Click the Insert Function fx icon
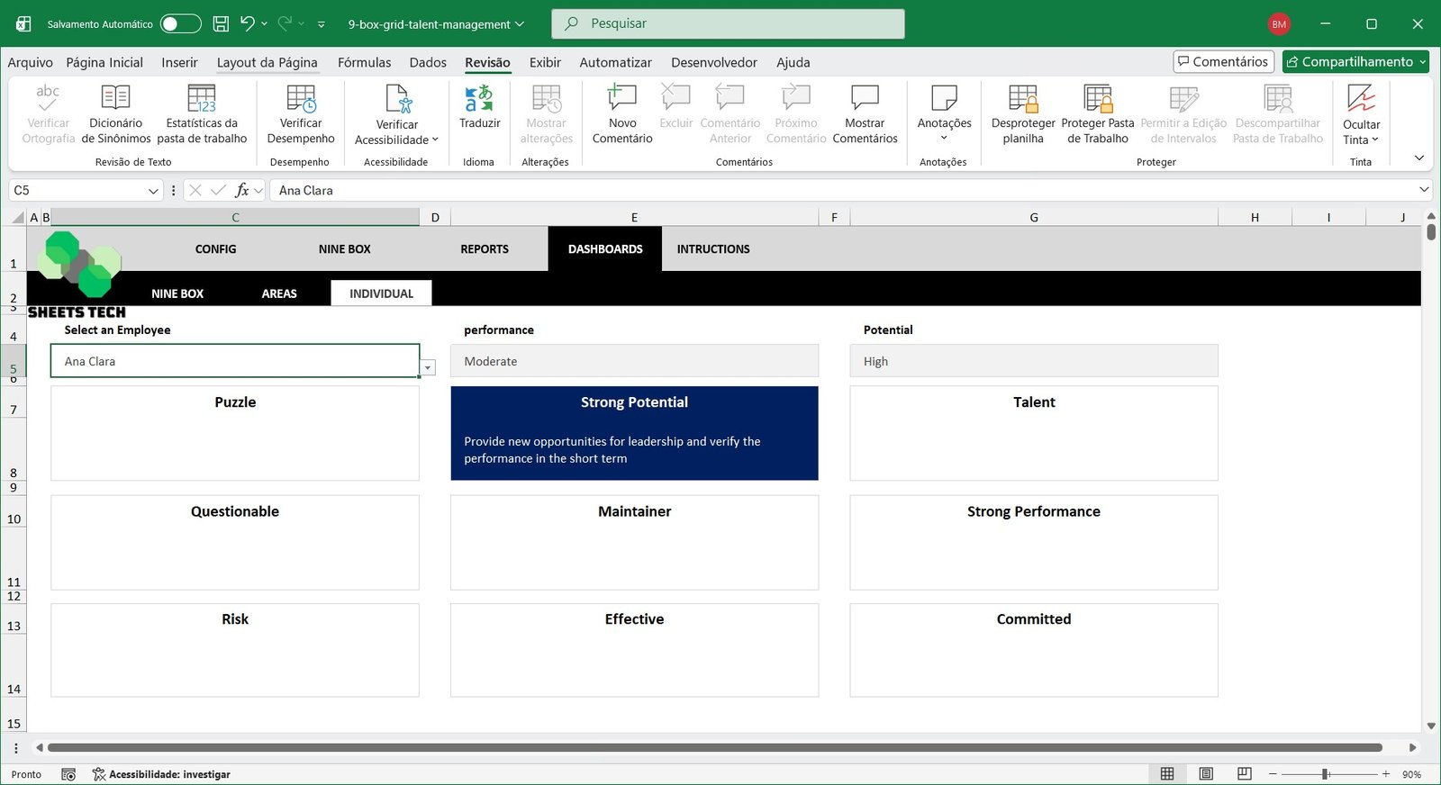This screenshot has width=1441, height=785. tap(241, 190)
